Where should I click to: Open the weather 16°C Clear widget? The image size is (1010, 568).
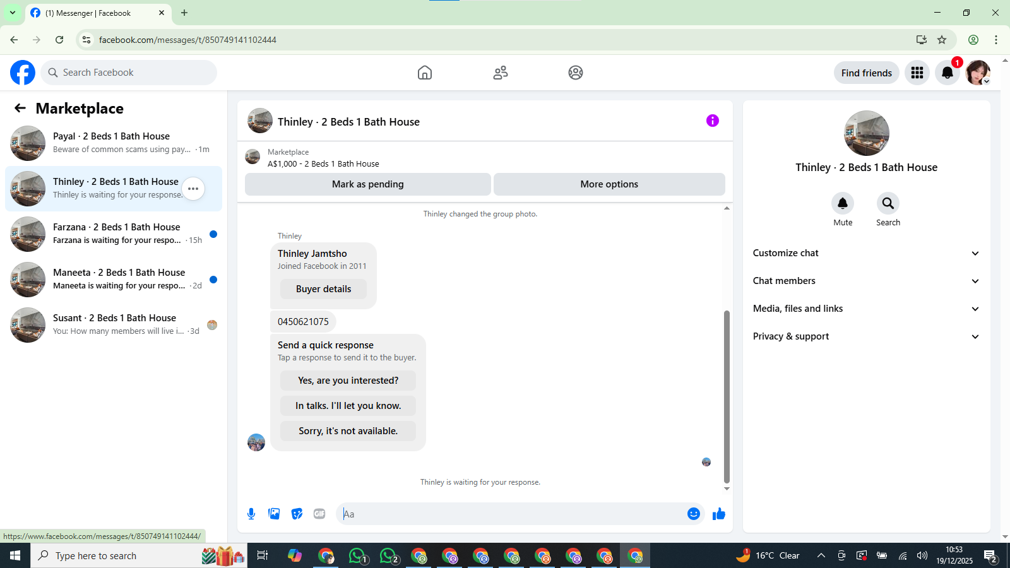point(768,555)
